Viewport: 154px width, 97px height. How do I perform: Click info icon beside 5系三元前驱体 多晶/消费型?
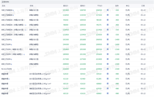point(13,15)
